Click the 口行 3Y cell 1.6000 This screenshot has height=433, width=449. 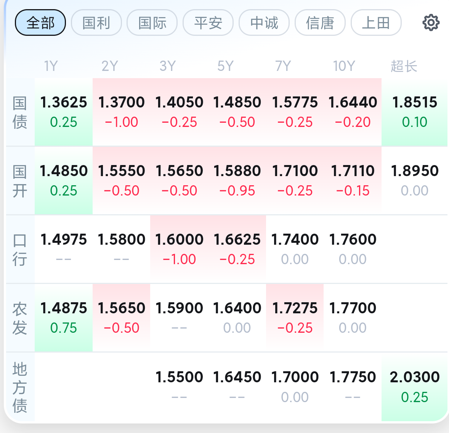(179, 249)
